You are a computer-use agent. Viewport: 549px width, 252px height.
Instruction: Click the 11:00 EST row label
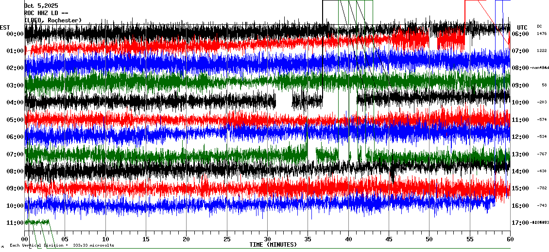(15, 223)
